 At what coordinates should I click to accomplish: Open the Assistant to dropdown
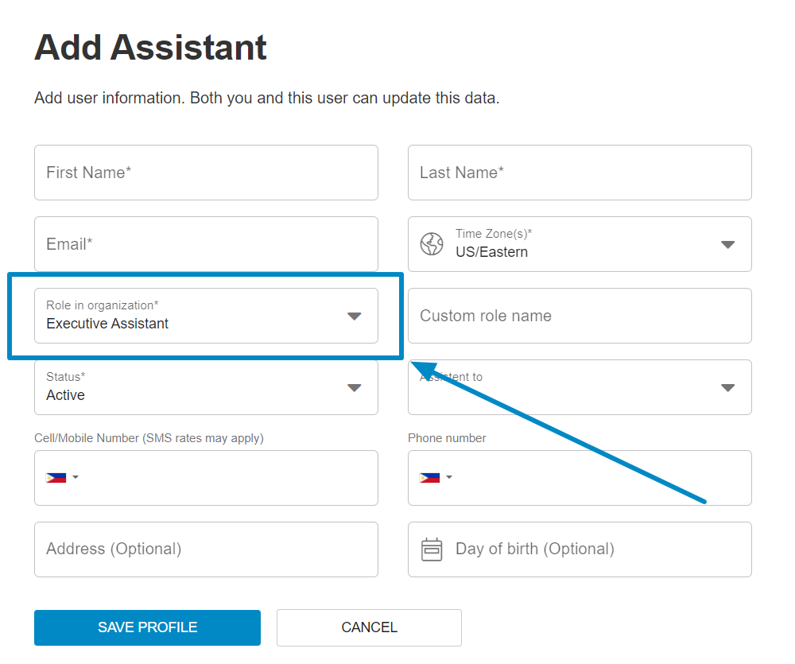pos(580,387)
